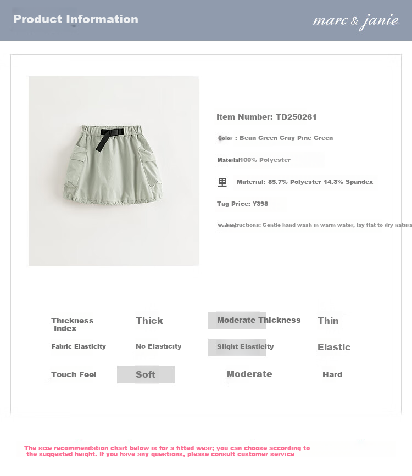Screen dimensions: 412x476
Task: Select the 'Thick' option
Action: tap(149, 321)
